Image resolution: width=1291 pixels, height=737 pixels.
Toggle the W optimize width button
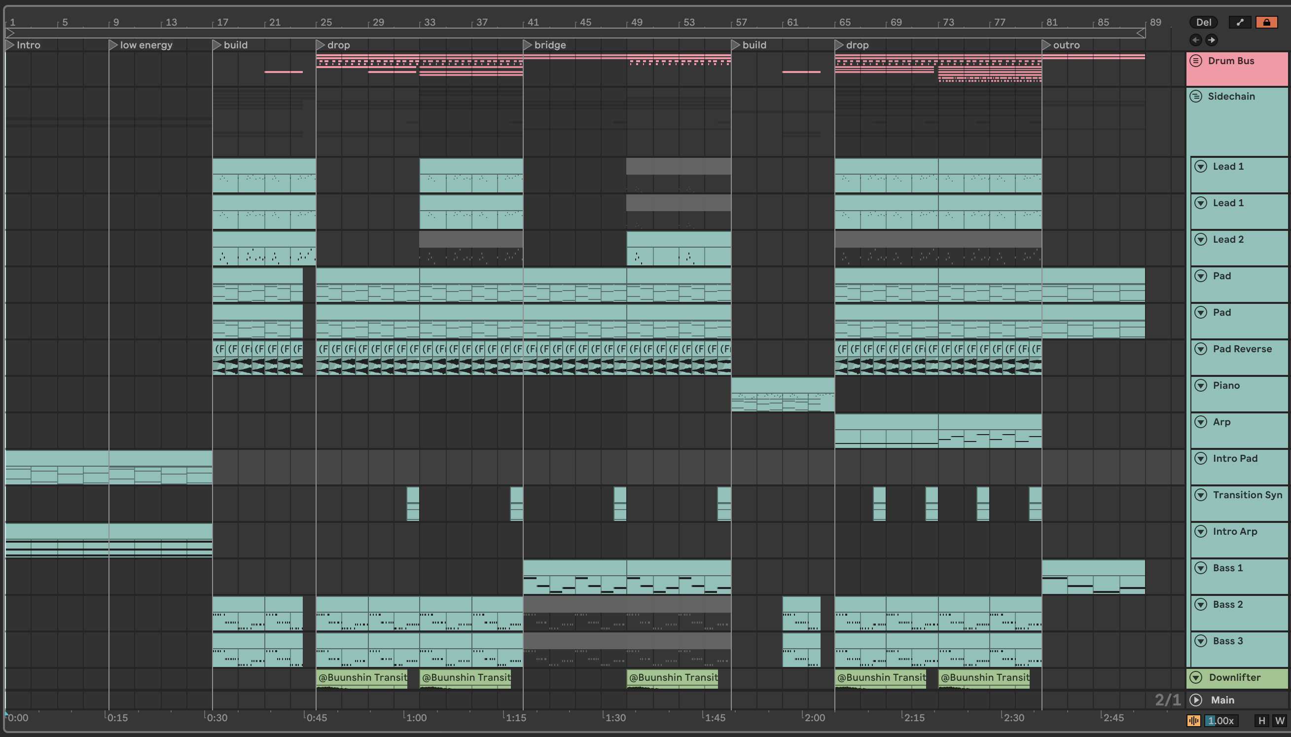(x=1280, y=720)
